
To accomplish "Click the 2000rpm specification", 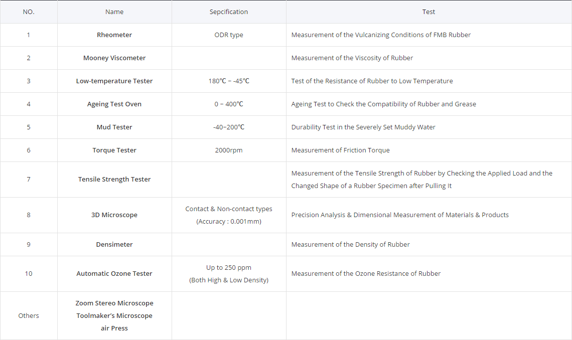I will (x=229, y=150).
